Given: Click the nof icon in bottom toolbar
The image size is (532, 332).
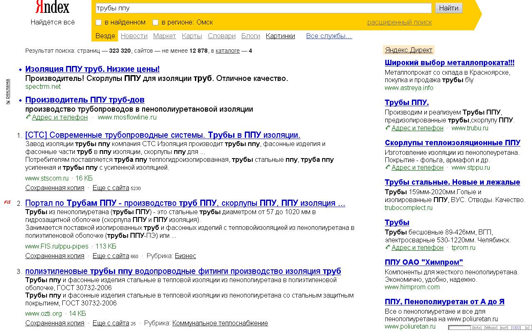Looking at the screenshot, I should click(504, 328).
